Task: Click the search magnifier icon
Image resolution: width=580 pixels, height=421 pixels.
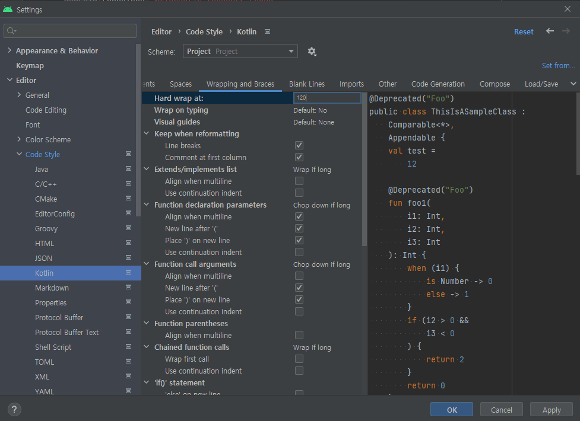Action: pyautogui.click(x=11, y=31)
